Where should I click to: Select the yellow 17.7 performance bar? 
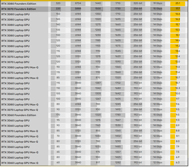tap(178, 9)
